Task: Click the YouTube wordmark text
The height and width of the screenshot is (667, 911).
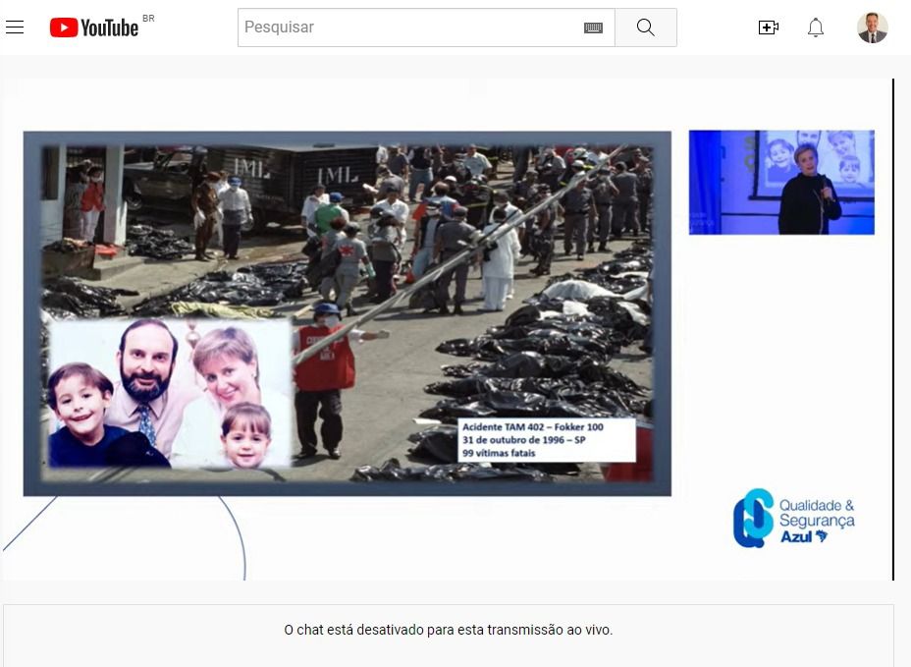Action: point(109,28)
